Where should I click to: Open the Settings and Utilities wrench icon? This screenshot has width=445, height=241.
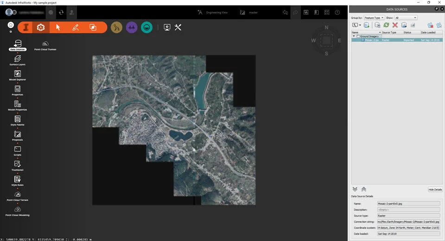coord(178,27)
